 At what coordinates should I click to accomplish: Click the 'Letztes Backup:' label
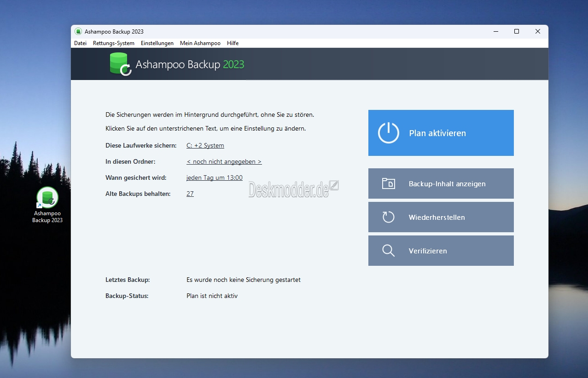click(128, 280)
